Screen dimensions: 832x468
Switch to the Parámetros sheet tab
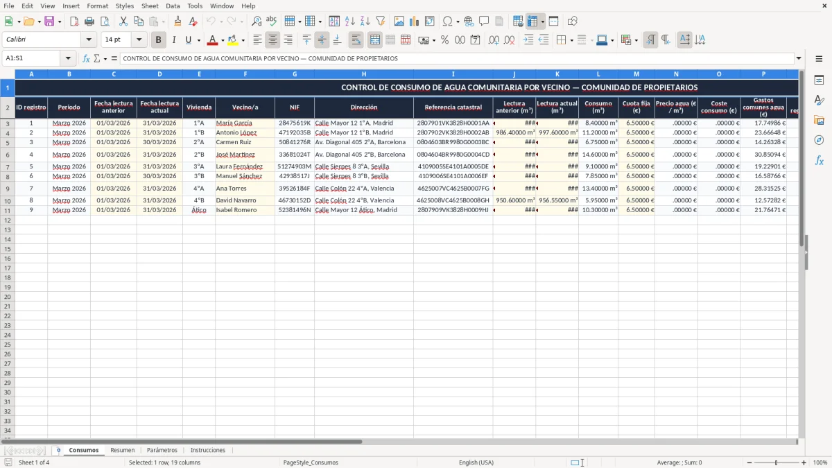tap(162, 450)
